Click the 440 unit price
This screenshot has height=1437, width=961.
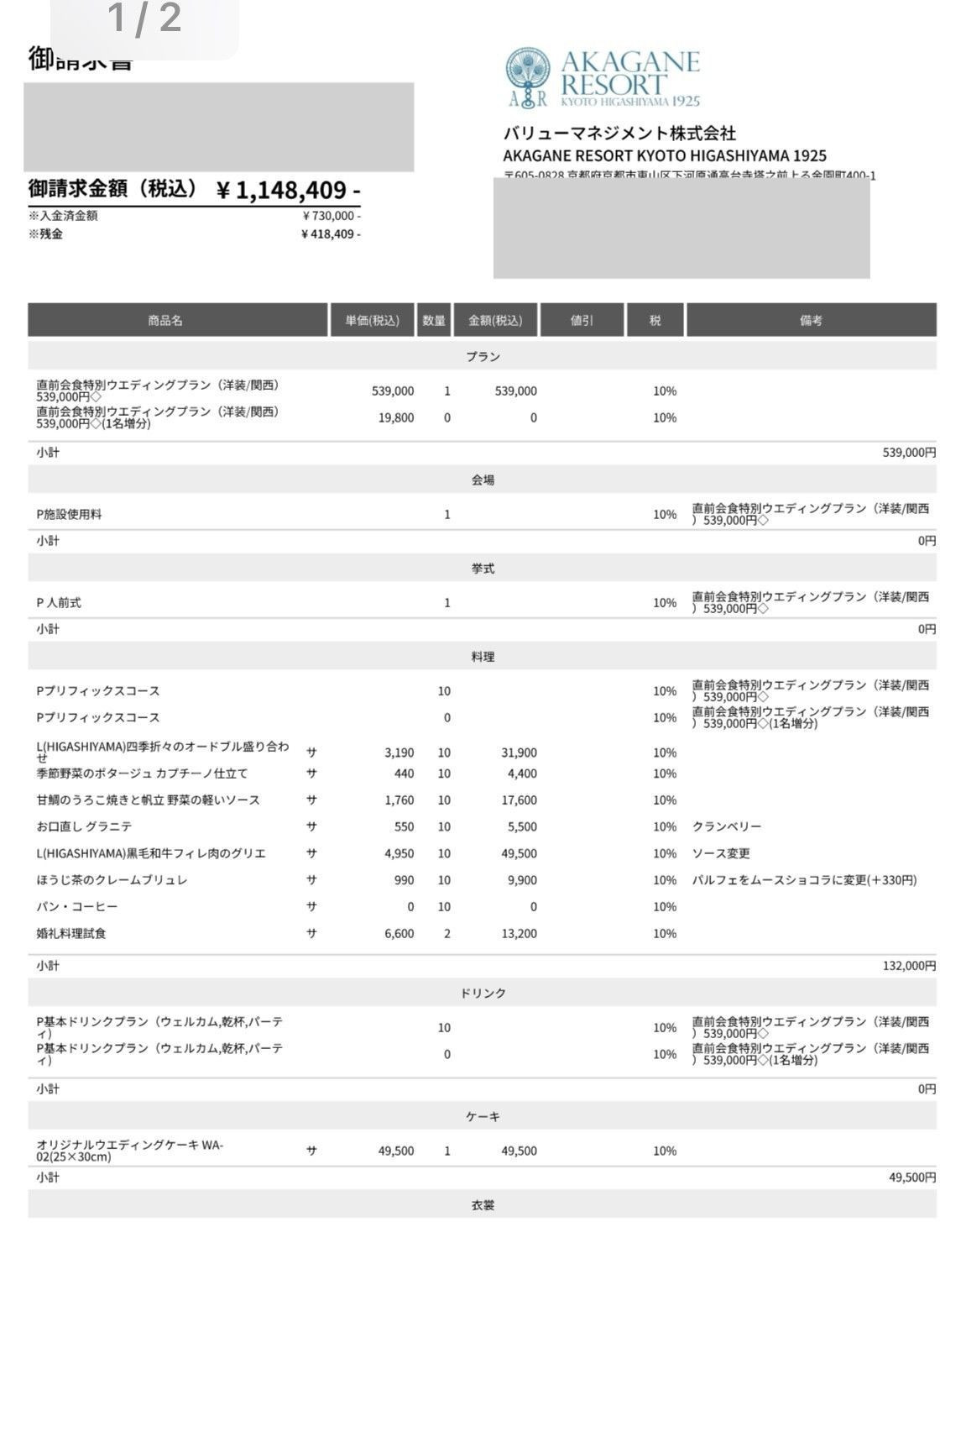[x=405, y=774]
